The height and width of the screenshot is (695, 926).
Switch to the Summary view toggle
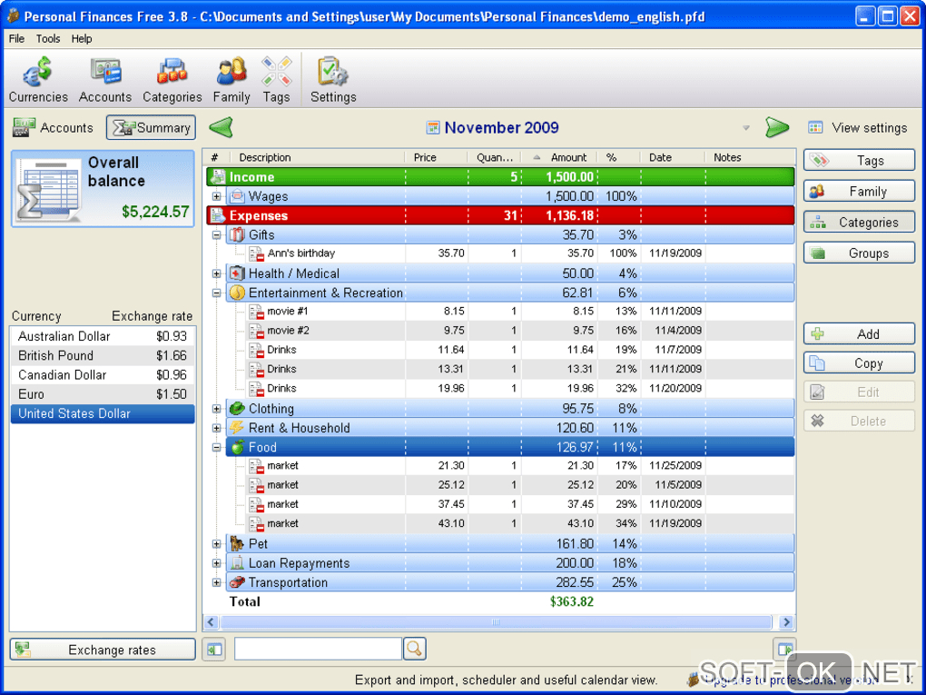point(152,128)
